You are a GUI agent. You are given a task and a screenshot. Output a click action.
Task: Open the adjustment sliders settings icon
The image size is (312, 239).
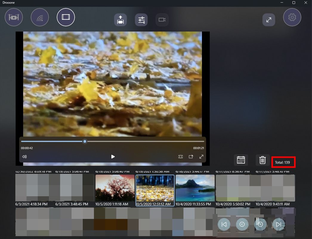[x=141, y=20]
